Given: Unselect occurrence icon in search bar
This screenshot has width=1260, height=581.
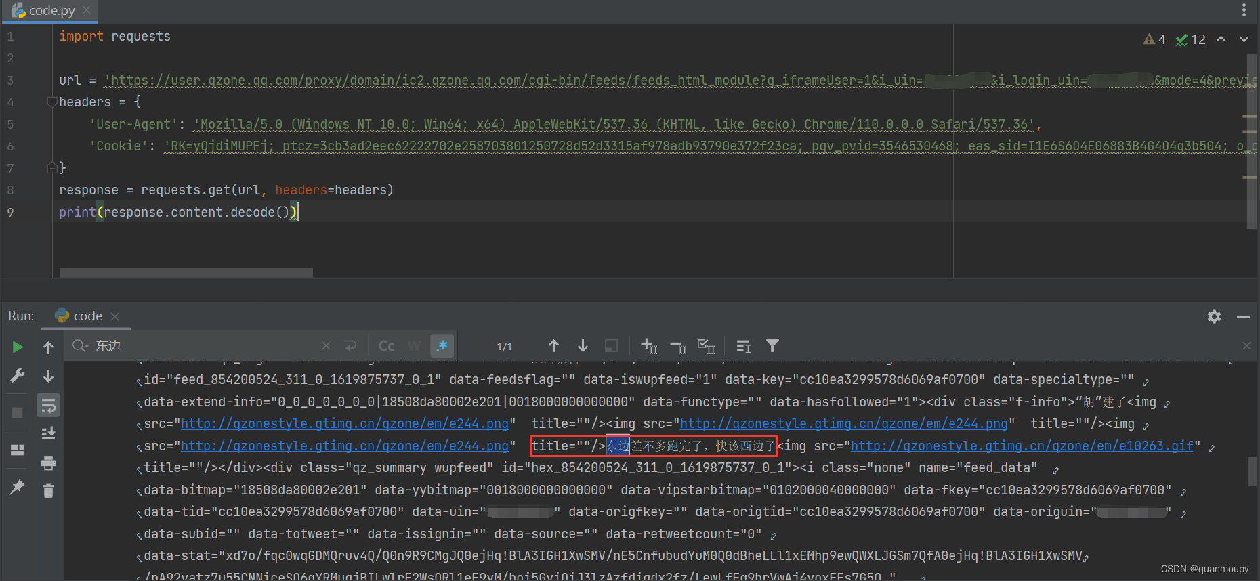Looking at the screenshot, I should (x=678, y=346).
